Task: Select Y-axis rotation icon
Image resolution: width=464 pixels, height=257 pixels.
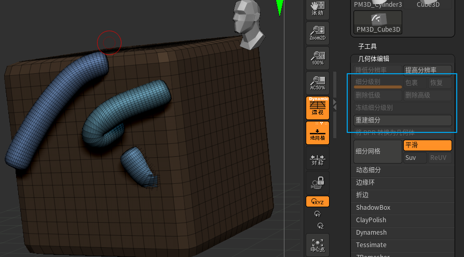Action: [318, 214]
